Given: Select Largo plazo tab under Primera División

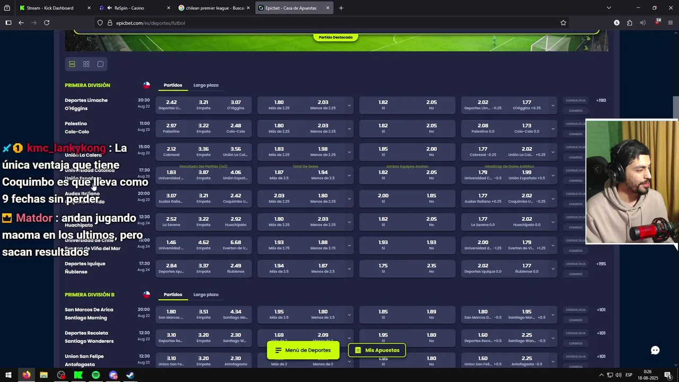Looking at the screenshot, I should (x=206, y=85).
